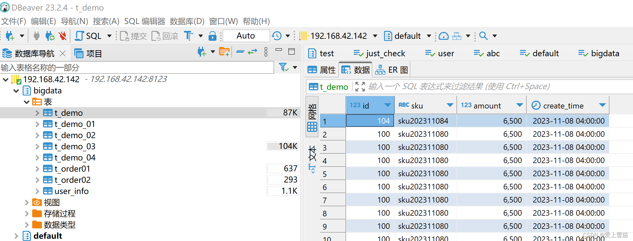The image size is (633, 241).
Task: Click new connection icon in navigator panel
Action: [202, 52]
